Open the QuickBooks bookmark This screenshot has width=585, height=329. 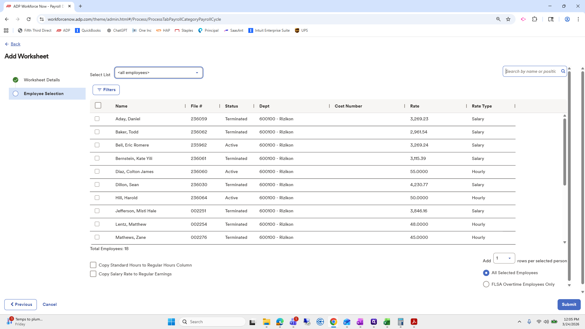pos(88,30)
